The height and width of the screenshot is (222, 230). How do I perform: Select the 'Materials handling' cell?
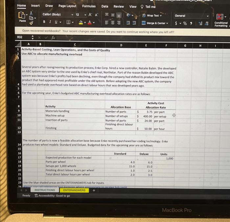click(x=75, y=111)
